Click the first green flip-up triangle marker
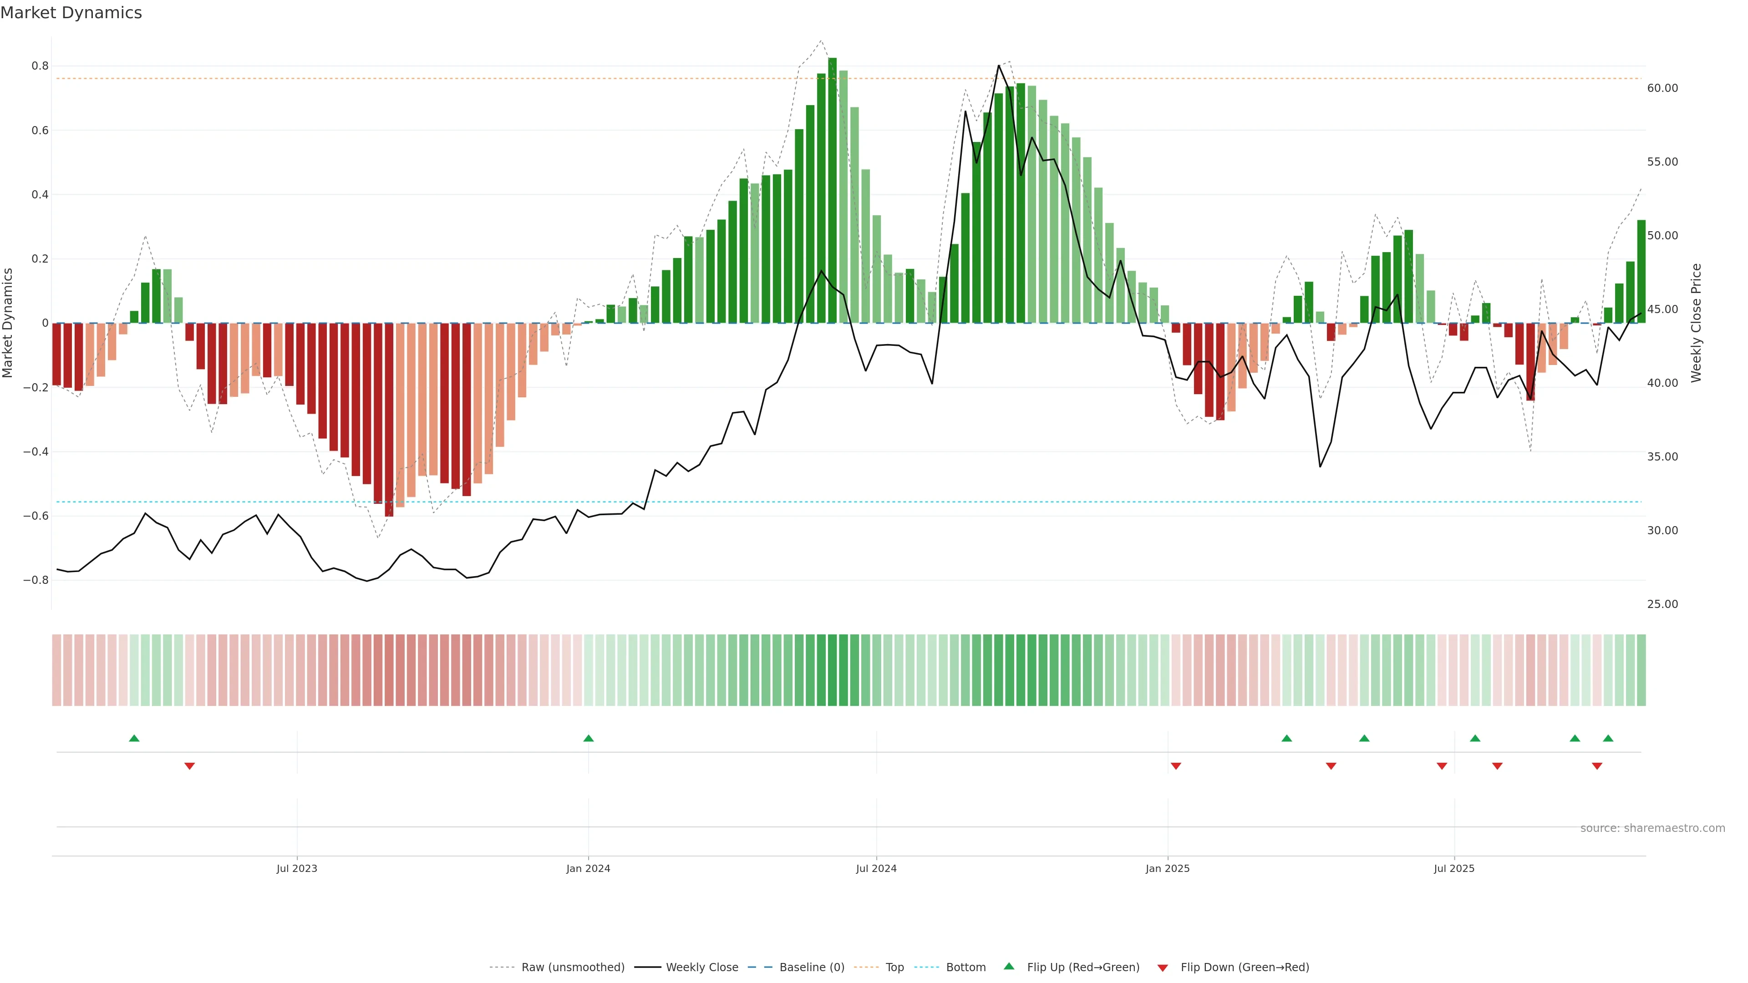This screenshot has height=983, width=1748. pos(134,738)
